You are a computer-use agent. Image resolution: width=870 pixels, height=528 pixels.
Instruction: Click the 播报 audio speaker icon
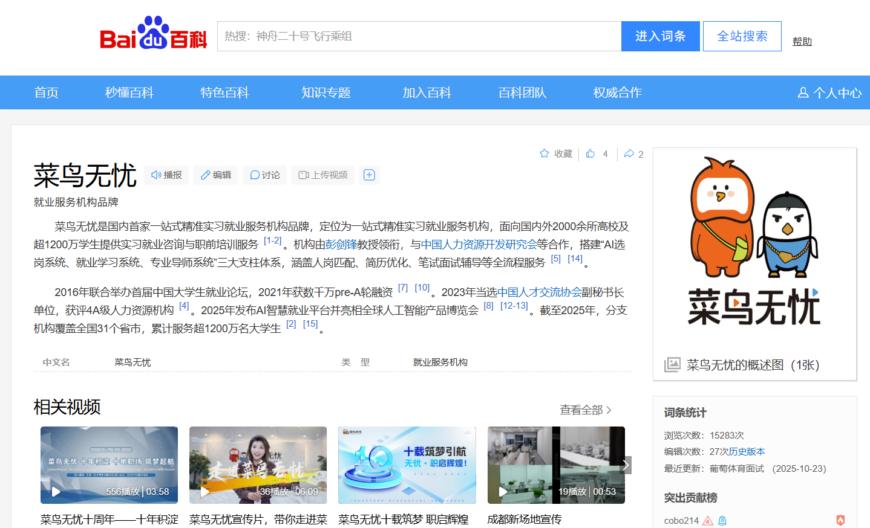point(156,175)
